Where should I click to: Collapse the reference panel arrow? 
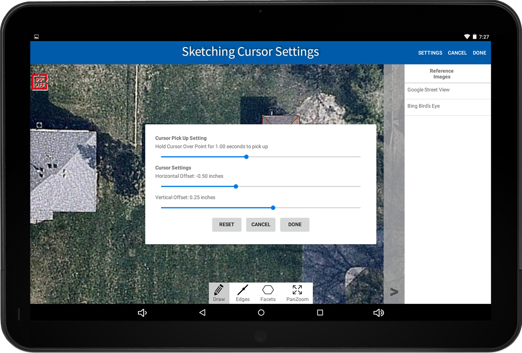(394, 292)
